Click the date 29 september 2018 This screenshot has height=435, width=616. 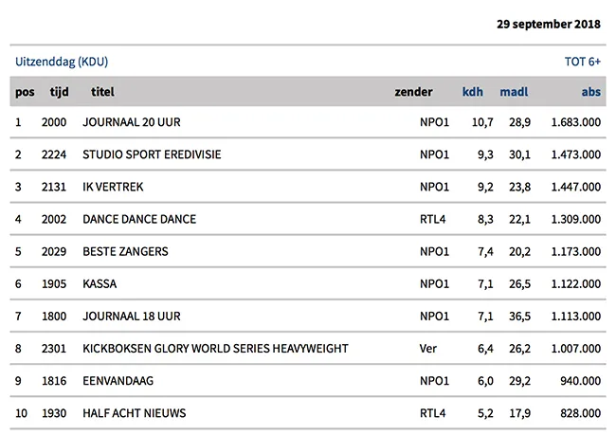[549, 24]
